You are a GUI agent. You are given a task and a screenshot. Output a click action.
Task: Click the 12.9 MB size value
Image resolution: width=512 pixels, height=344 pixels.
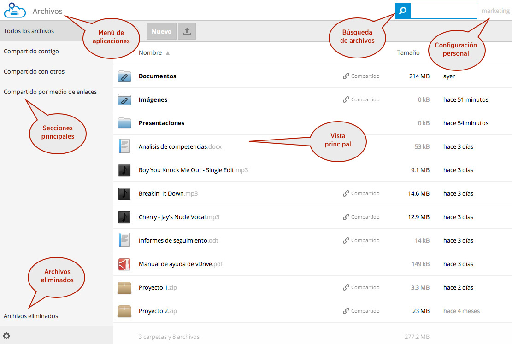418,217
